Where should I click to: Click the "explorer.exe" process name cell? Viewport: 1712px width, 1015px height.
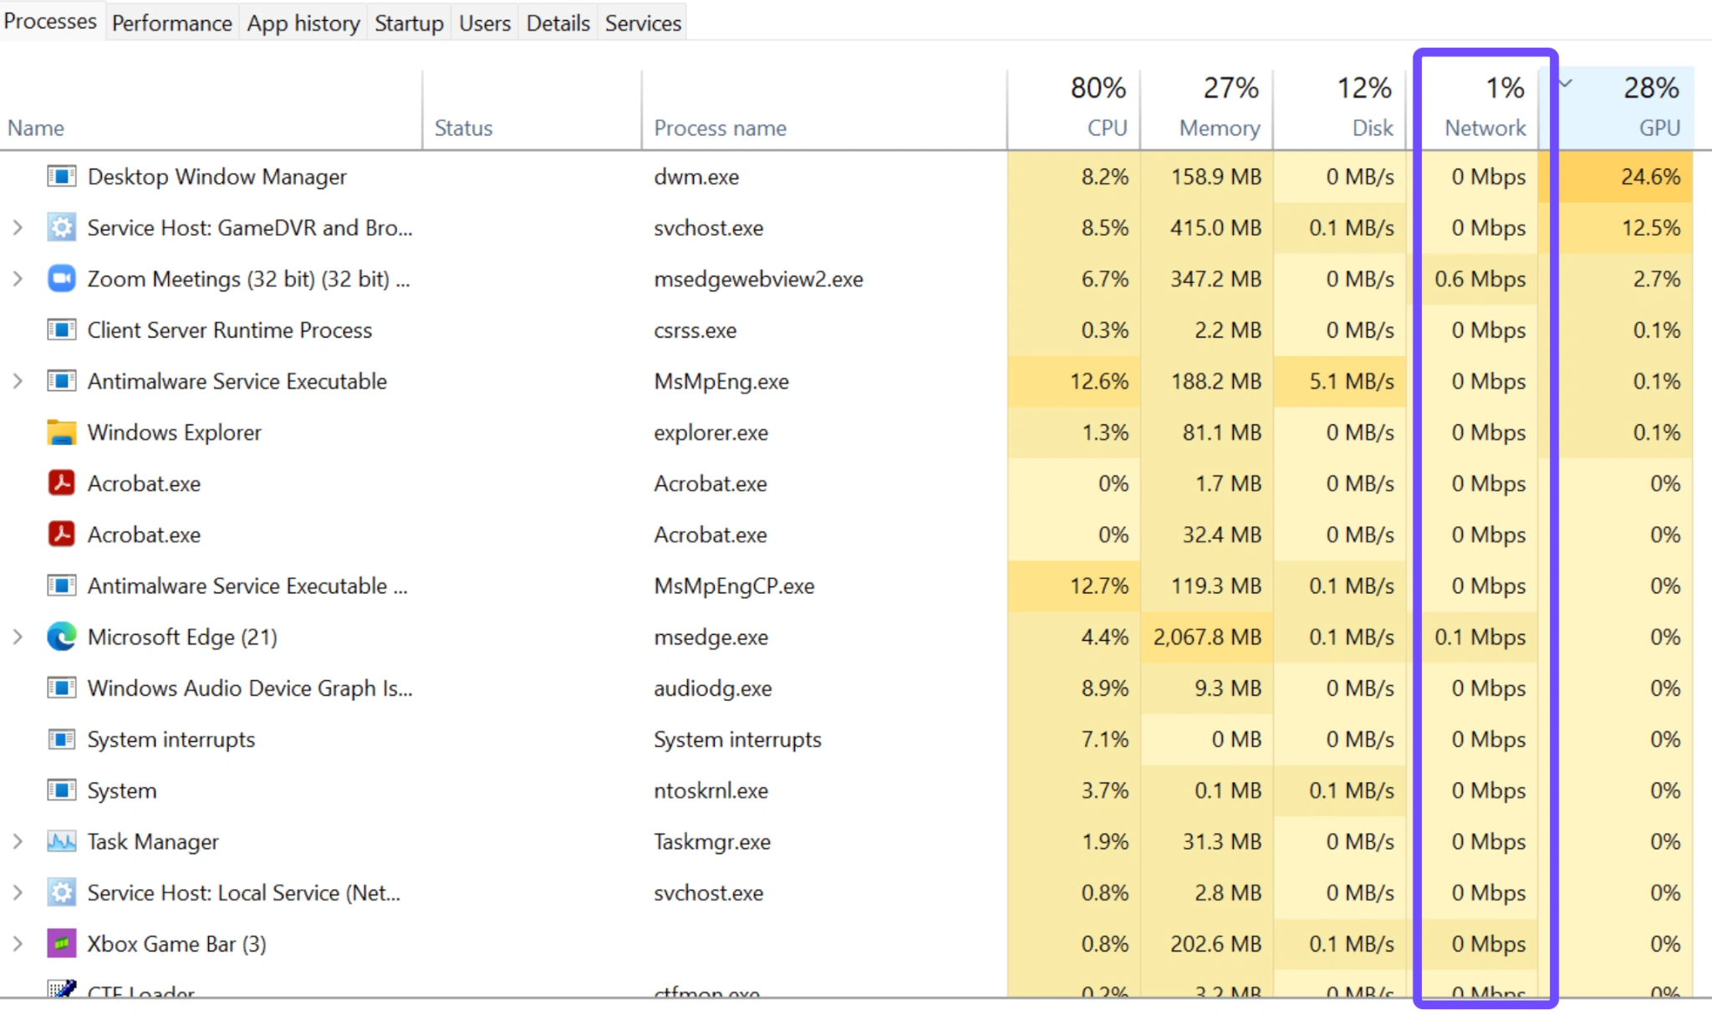(x=711, y=432)
